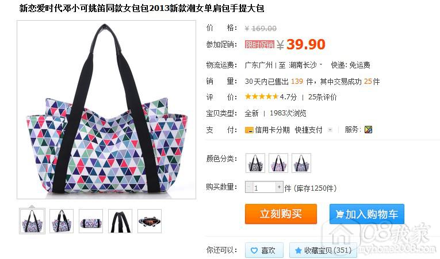440x259 pixels.
Task: Click the credit card installment icon
Action: tap(249, 130)
